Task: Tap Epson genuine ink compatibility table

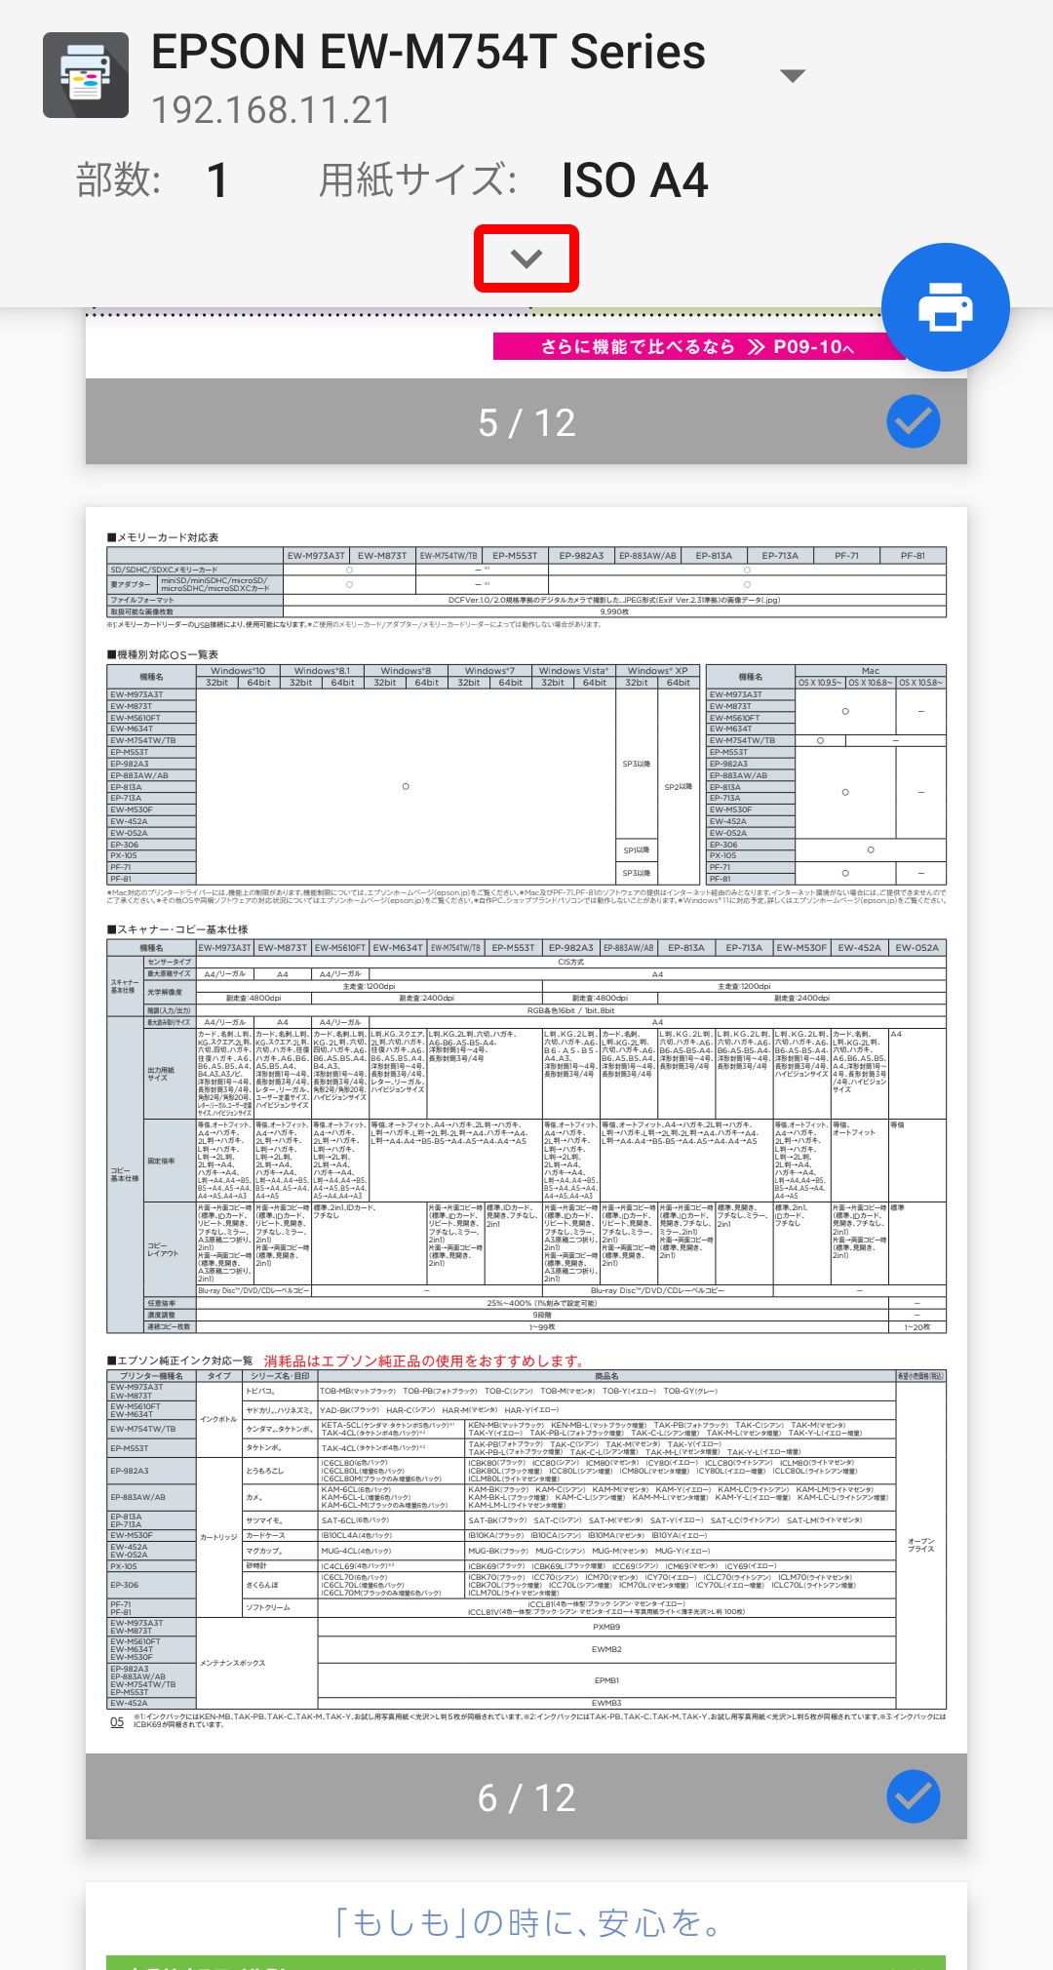Action: tap(526, 1541)
